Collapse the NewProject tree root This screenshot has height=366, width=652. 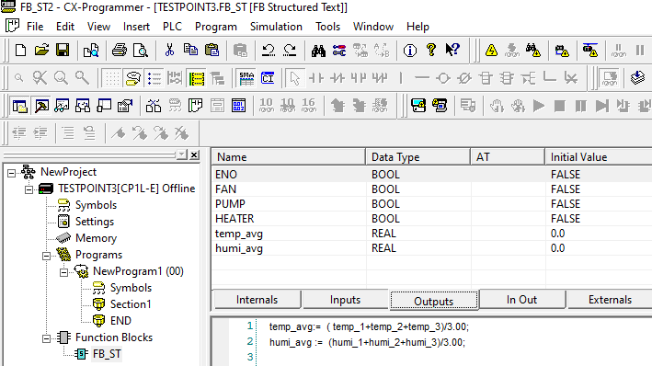[x=11, y=173]
